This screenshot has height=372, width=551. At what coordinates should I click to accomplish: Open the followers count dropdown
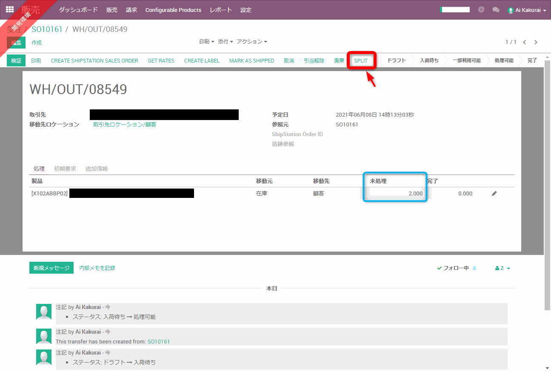point(502,268)
